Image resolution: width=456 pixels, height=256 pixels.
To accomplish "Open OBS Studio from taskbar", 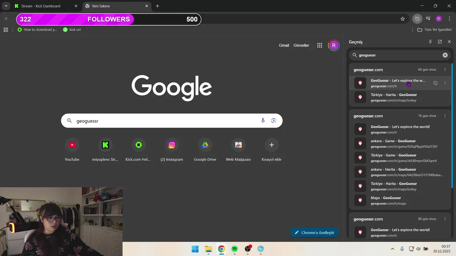I will [248, 249].
